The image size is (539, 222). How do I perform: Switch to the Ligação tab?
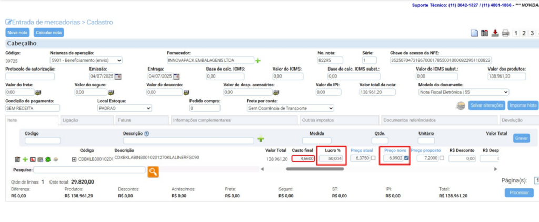tap(87, 120)
